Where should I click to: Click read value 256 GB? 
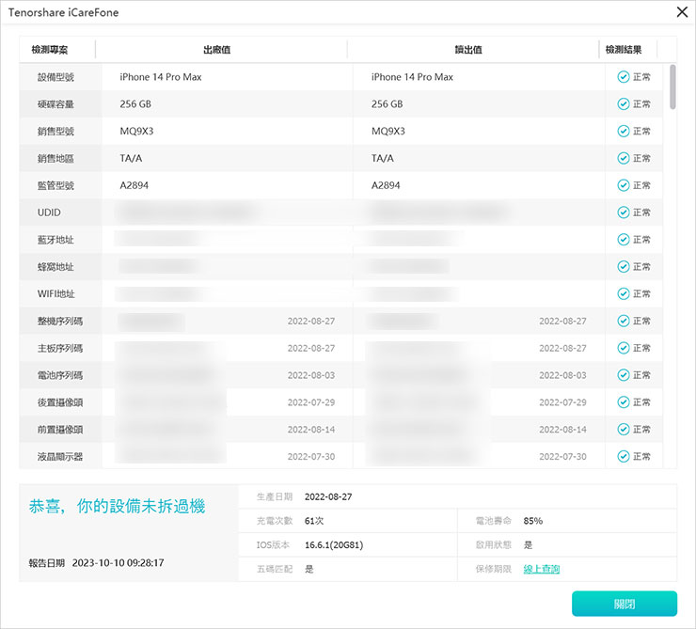coord(388,103)
